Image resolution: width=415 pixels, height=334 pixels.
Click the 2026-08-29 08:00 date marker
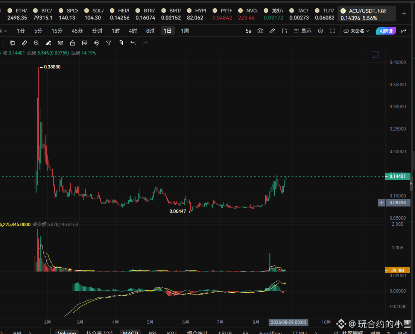pos(288,322)
